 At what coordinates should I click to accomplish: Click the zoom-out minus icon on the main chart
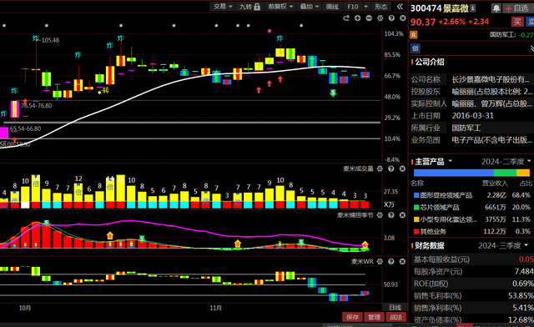pyautogui.click(x=369, y=18)
